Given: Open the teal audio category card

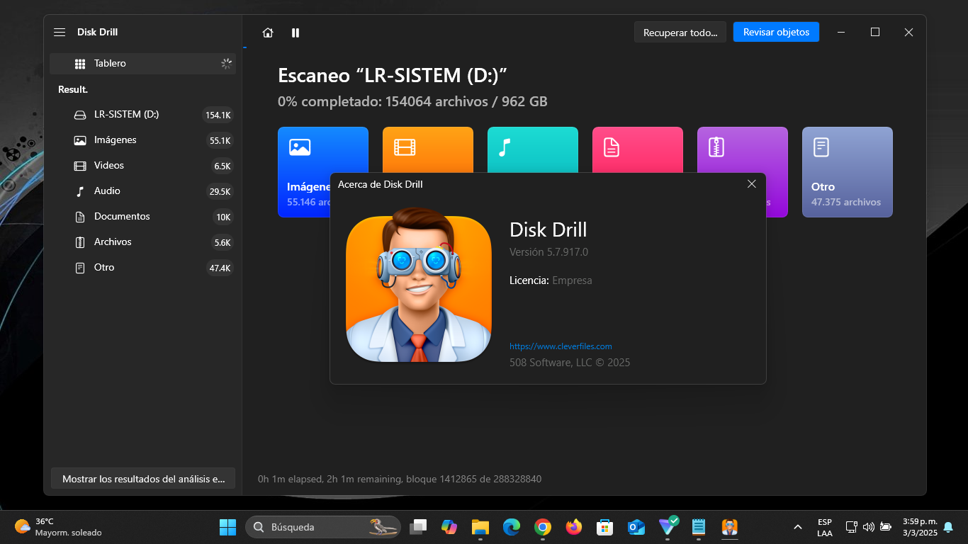Looking at the screenshot, I should 533,149.
